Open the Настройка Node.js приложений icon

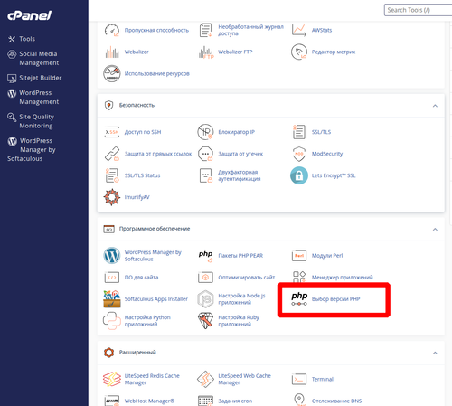click(206, 299)
